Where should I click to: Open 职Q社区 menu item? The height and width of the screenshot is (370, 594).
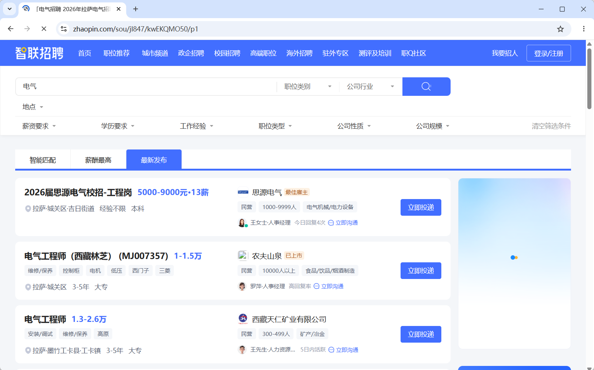tap(414, 53)
